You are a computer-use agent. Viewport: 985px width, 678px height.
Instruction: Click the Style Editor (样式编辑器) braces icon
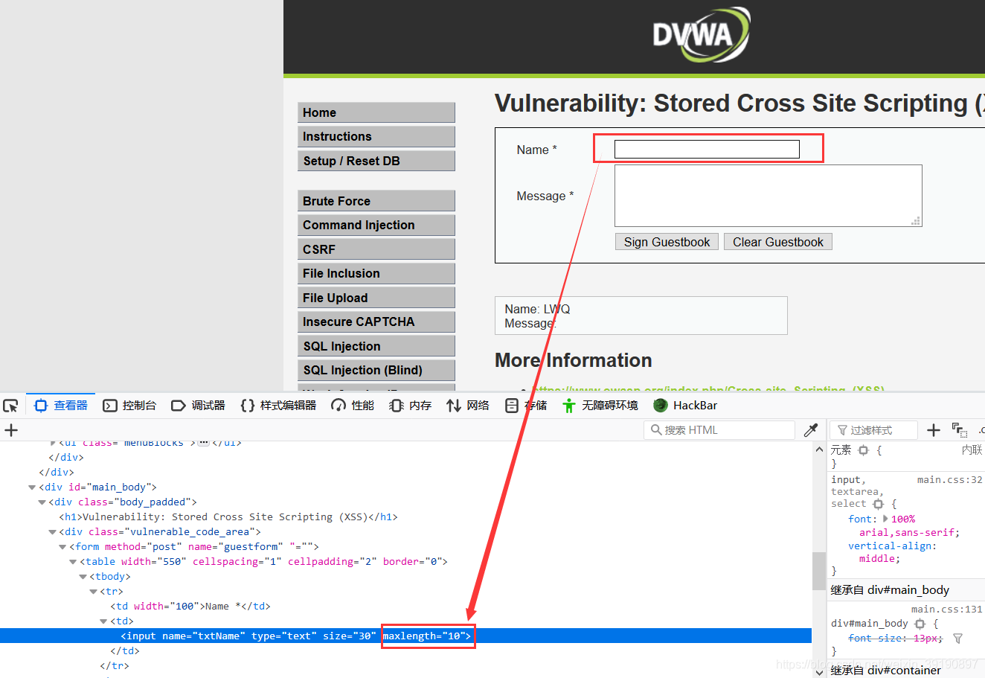pos(248,406)
